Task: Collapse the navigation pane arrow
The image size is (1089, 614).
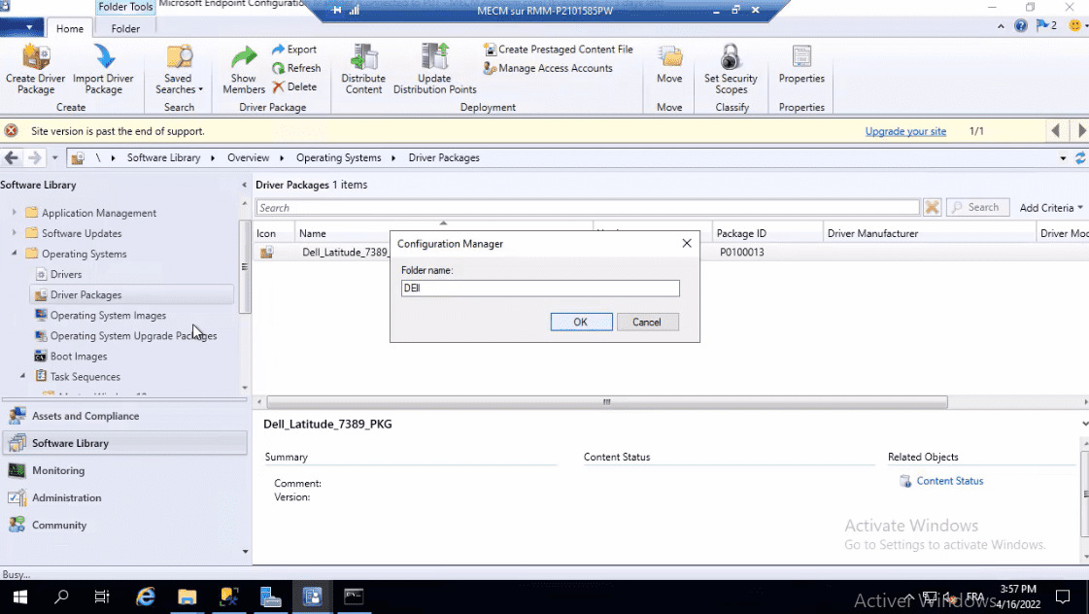Action: pyautogui.click(x=244, y=185)
